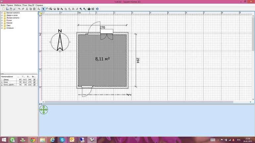Expand the Спальня catalog folder
The width and height of the screenshot is (255, 143).
2,28
